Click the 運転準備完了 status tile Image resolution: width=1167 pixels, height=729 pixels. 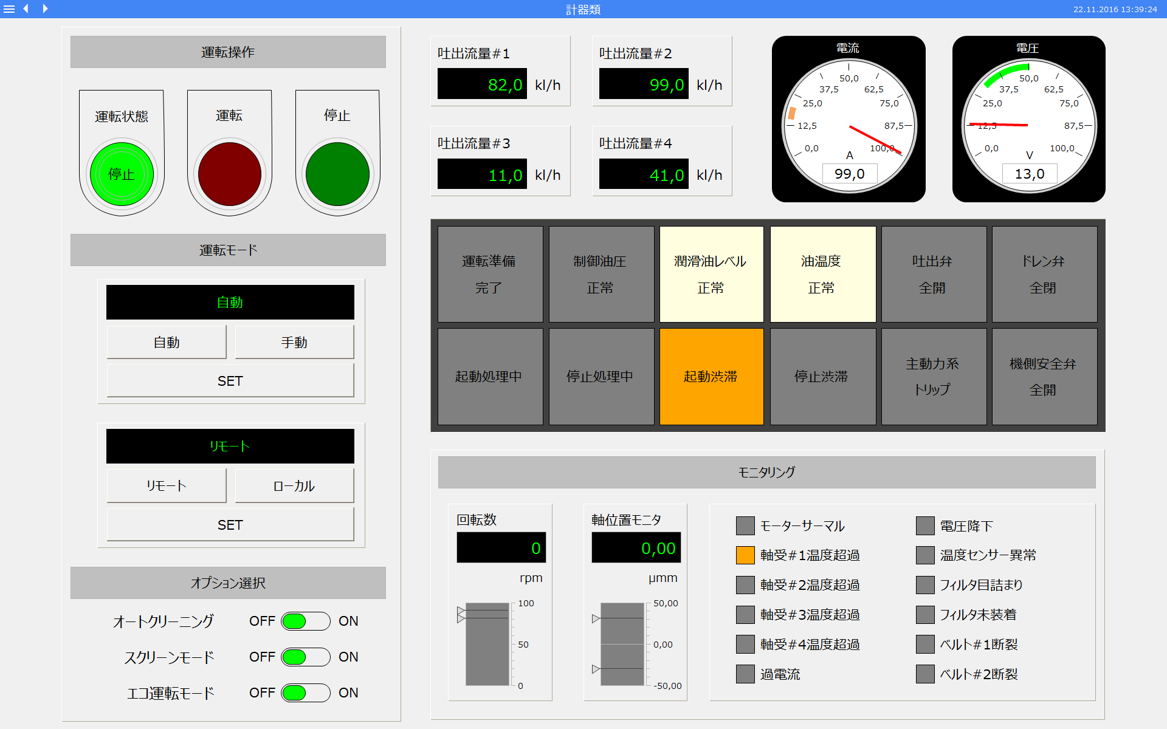(490, 274)
